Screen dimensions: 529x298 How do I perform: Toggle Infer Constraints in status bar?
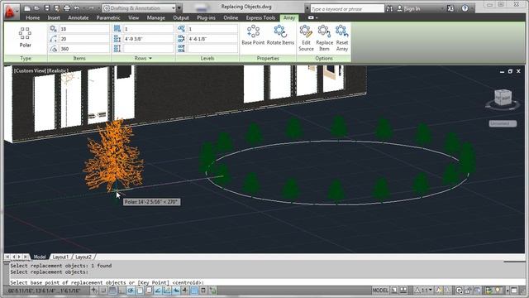(x=94, y=291)
